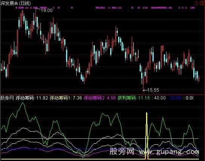Screen dimensions: 205x161
Task: Click the chart title 深发展A (日线)
Action: [x=16, y=3]
